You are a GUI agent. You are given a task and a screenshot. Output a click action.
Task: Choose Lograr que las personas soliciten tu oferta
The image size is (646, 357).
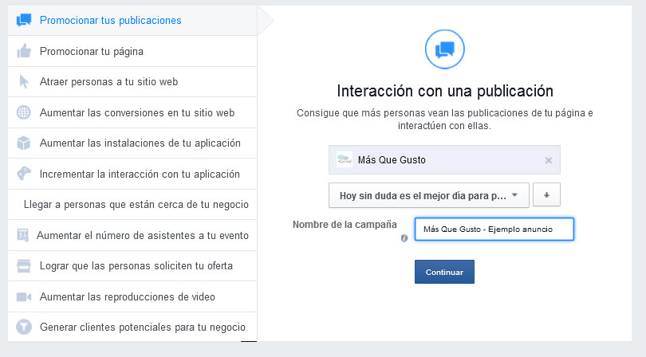pos(132,265)
